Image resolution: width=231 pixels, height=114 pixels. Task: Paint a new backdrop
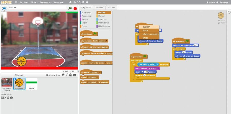(5, 98)
